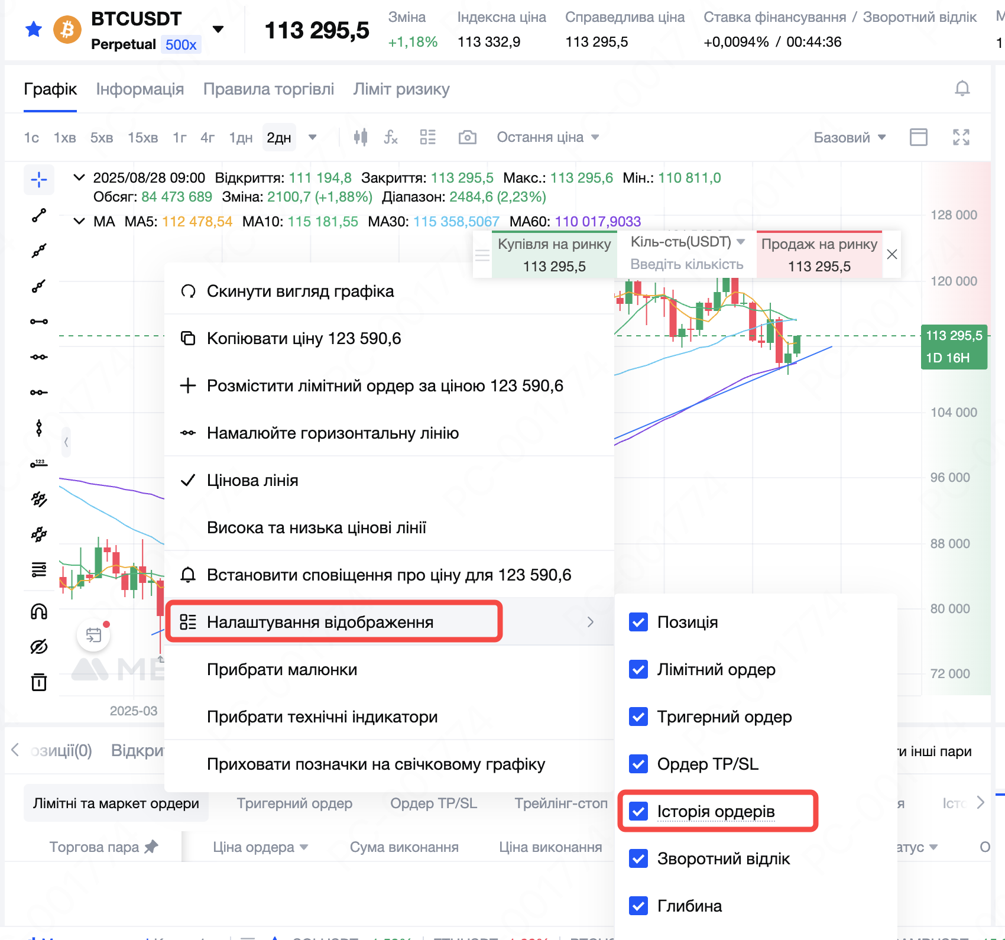Switch to the Інформація tab

click(140, 89)
